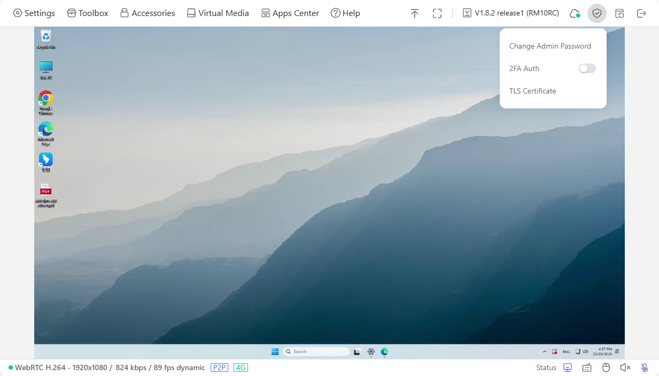659x376 pixels.
Task: Open the Edge icon in the taskbar
Action: point(384,351)
